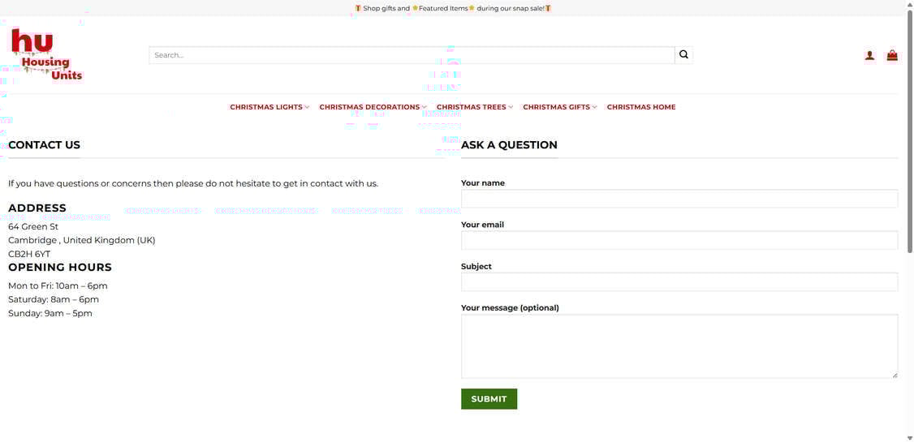This screenshot has width=914, height=442.
Task: Click 'Mon to Fri: 10am – 6pm'
Action: click(x=58, y=286)
